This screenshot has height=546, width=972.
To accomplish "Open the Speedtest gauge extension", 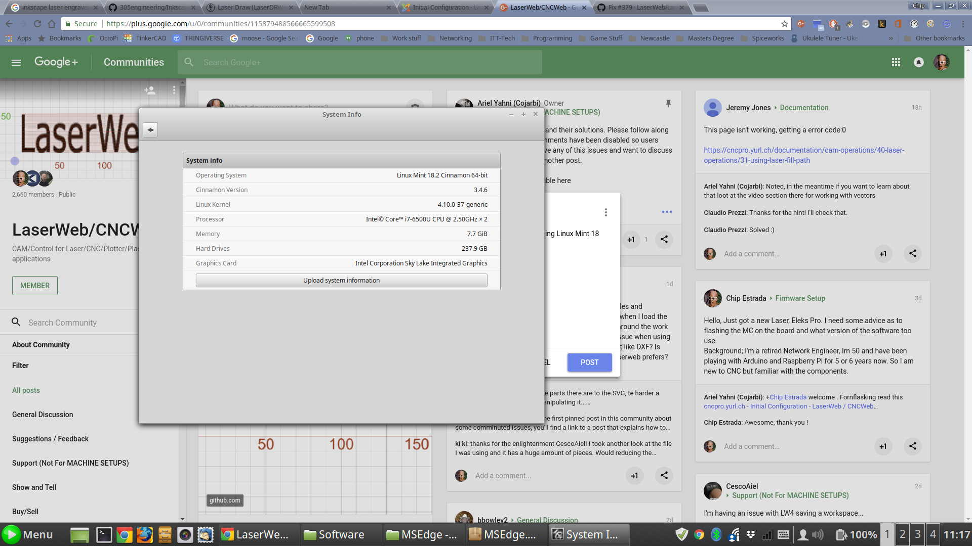I will [x=914, y=24].
